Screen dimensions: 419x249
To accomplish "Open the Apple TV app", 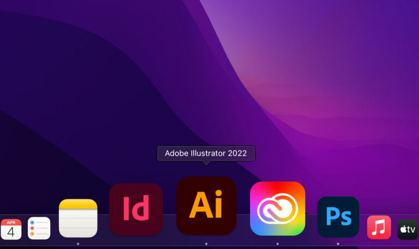I will [x=408, y=229].
